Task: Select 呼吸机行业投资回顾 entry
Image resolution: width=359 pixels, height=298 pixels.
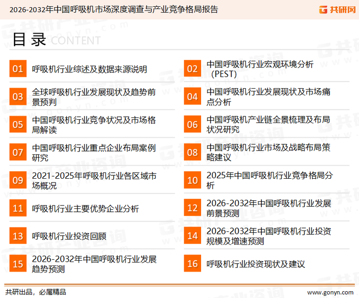Action: [69, 236]
